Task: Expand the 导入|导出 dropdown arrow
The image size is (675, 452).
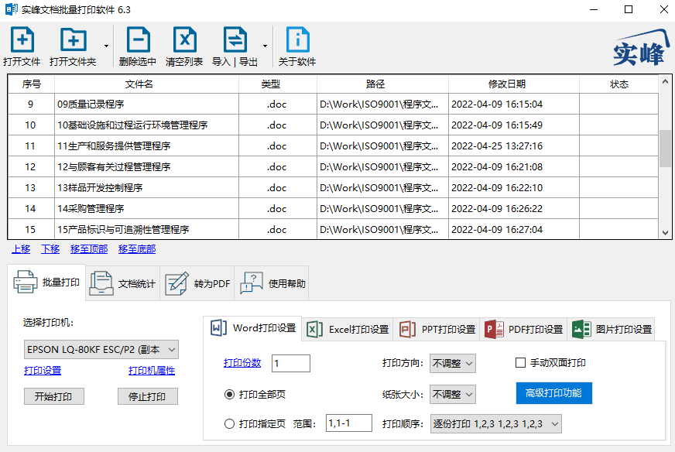Action: 266,46
